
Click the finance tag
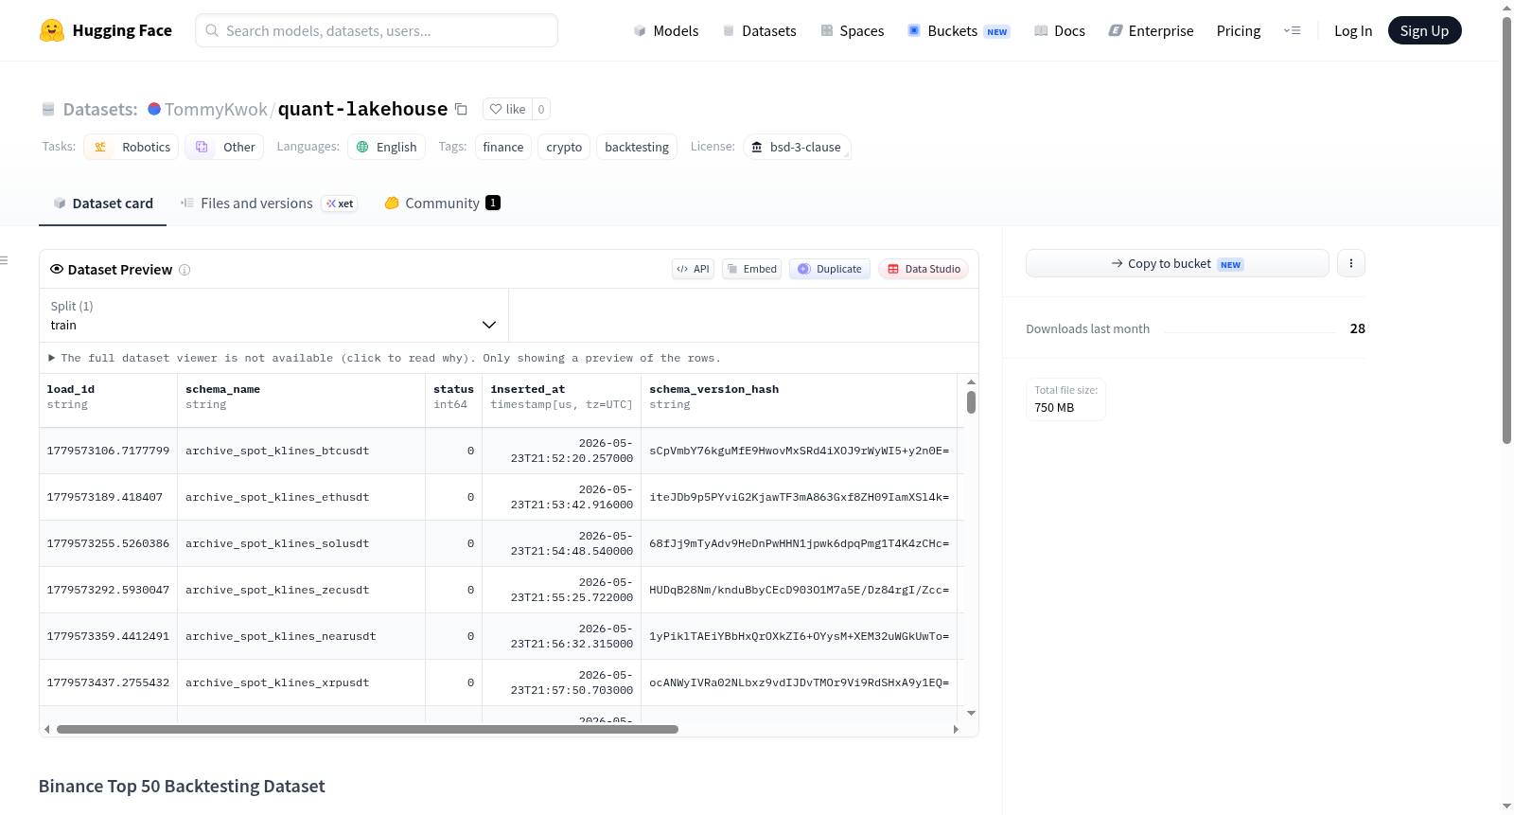click(503, 147)
